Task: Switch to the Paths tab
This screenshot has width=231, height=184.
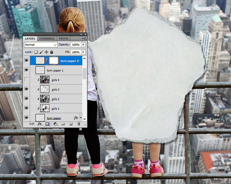Action: click(x=63, y=39)
